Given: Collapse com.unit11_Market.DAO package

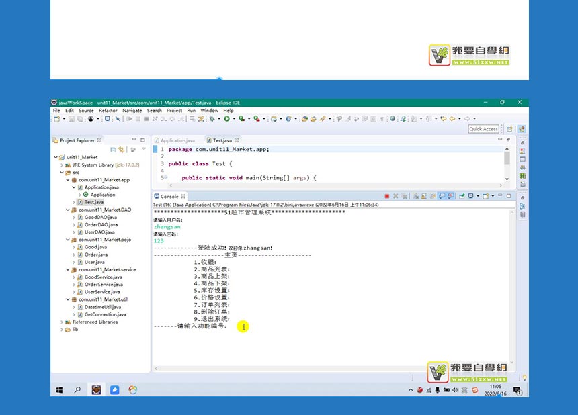Looking at the screenshot, I should coord(68,210).
